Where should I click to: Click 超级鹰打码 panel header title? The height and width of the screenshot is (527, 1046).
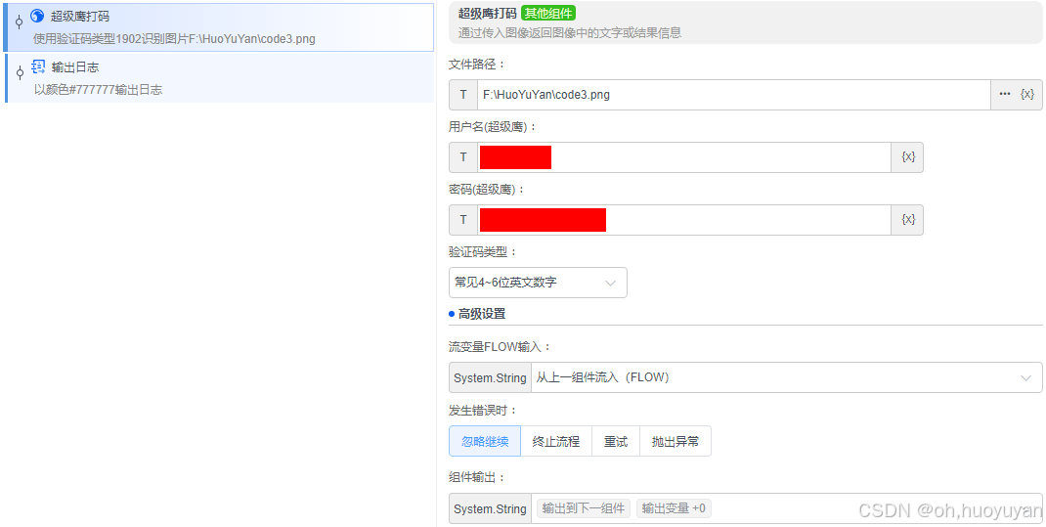[x=488, y=13]
